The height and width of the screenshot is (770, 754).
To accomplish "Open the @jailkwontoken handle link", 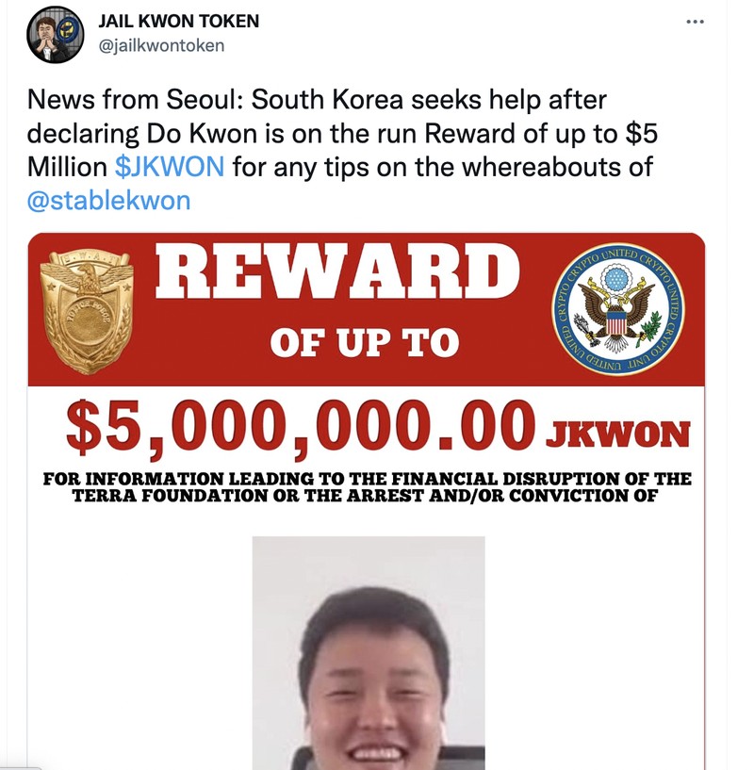I will click(x=161, y=45).
